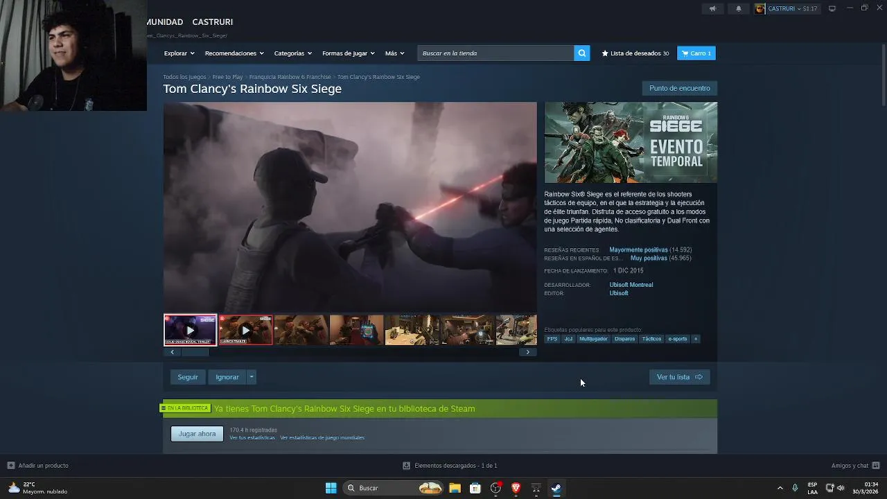
Task: Click Todos los juegos breadcrumb
Action: pyautogui.click(x=184, y=77)
